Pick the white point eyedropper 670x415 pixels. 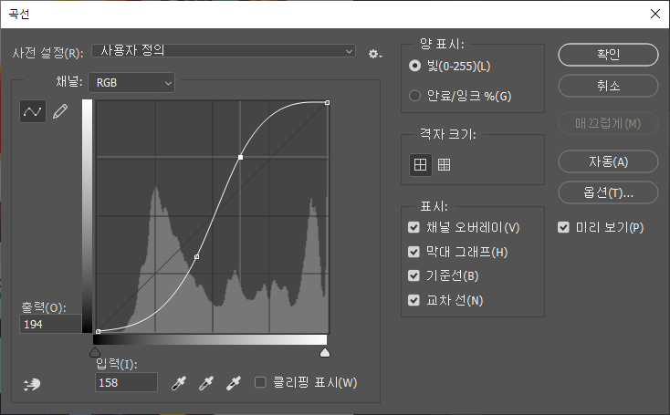(x=234, y=383)
